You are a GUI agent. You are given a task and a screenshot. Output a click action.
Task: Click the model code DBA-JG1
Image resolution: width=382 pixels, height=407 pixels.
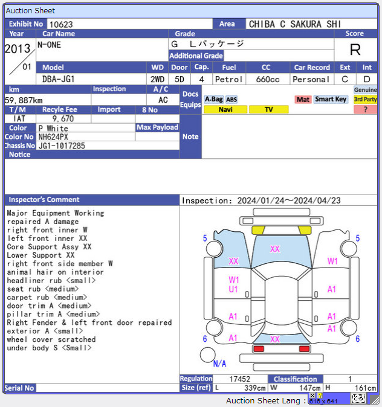coord(58,79)
